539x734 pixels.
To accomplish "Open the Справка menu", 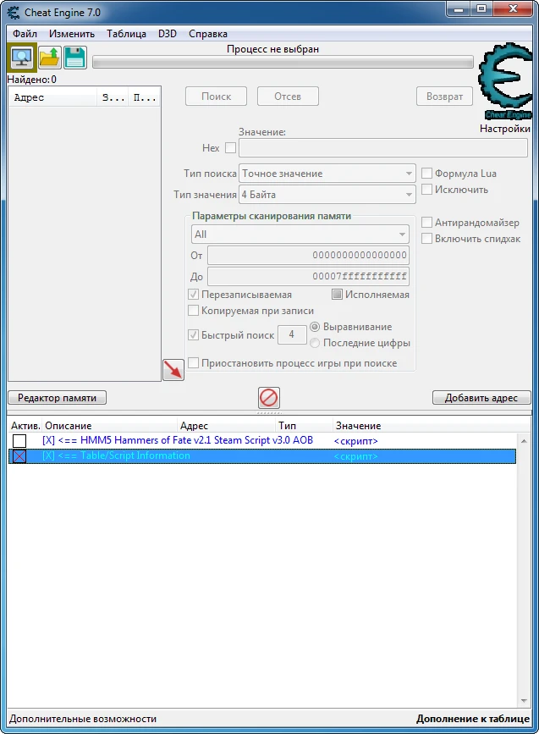I will pyautogui.click(x=208, y=34).
